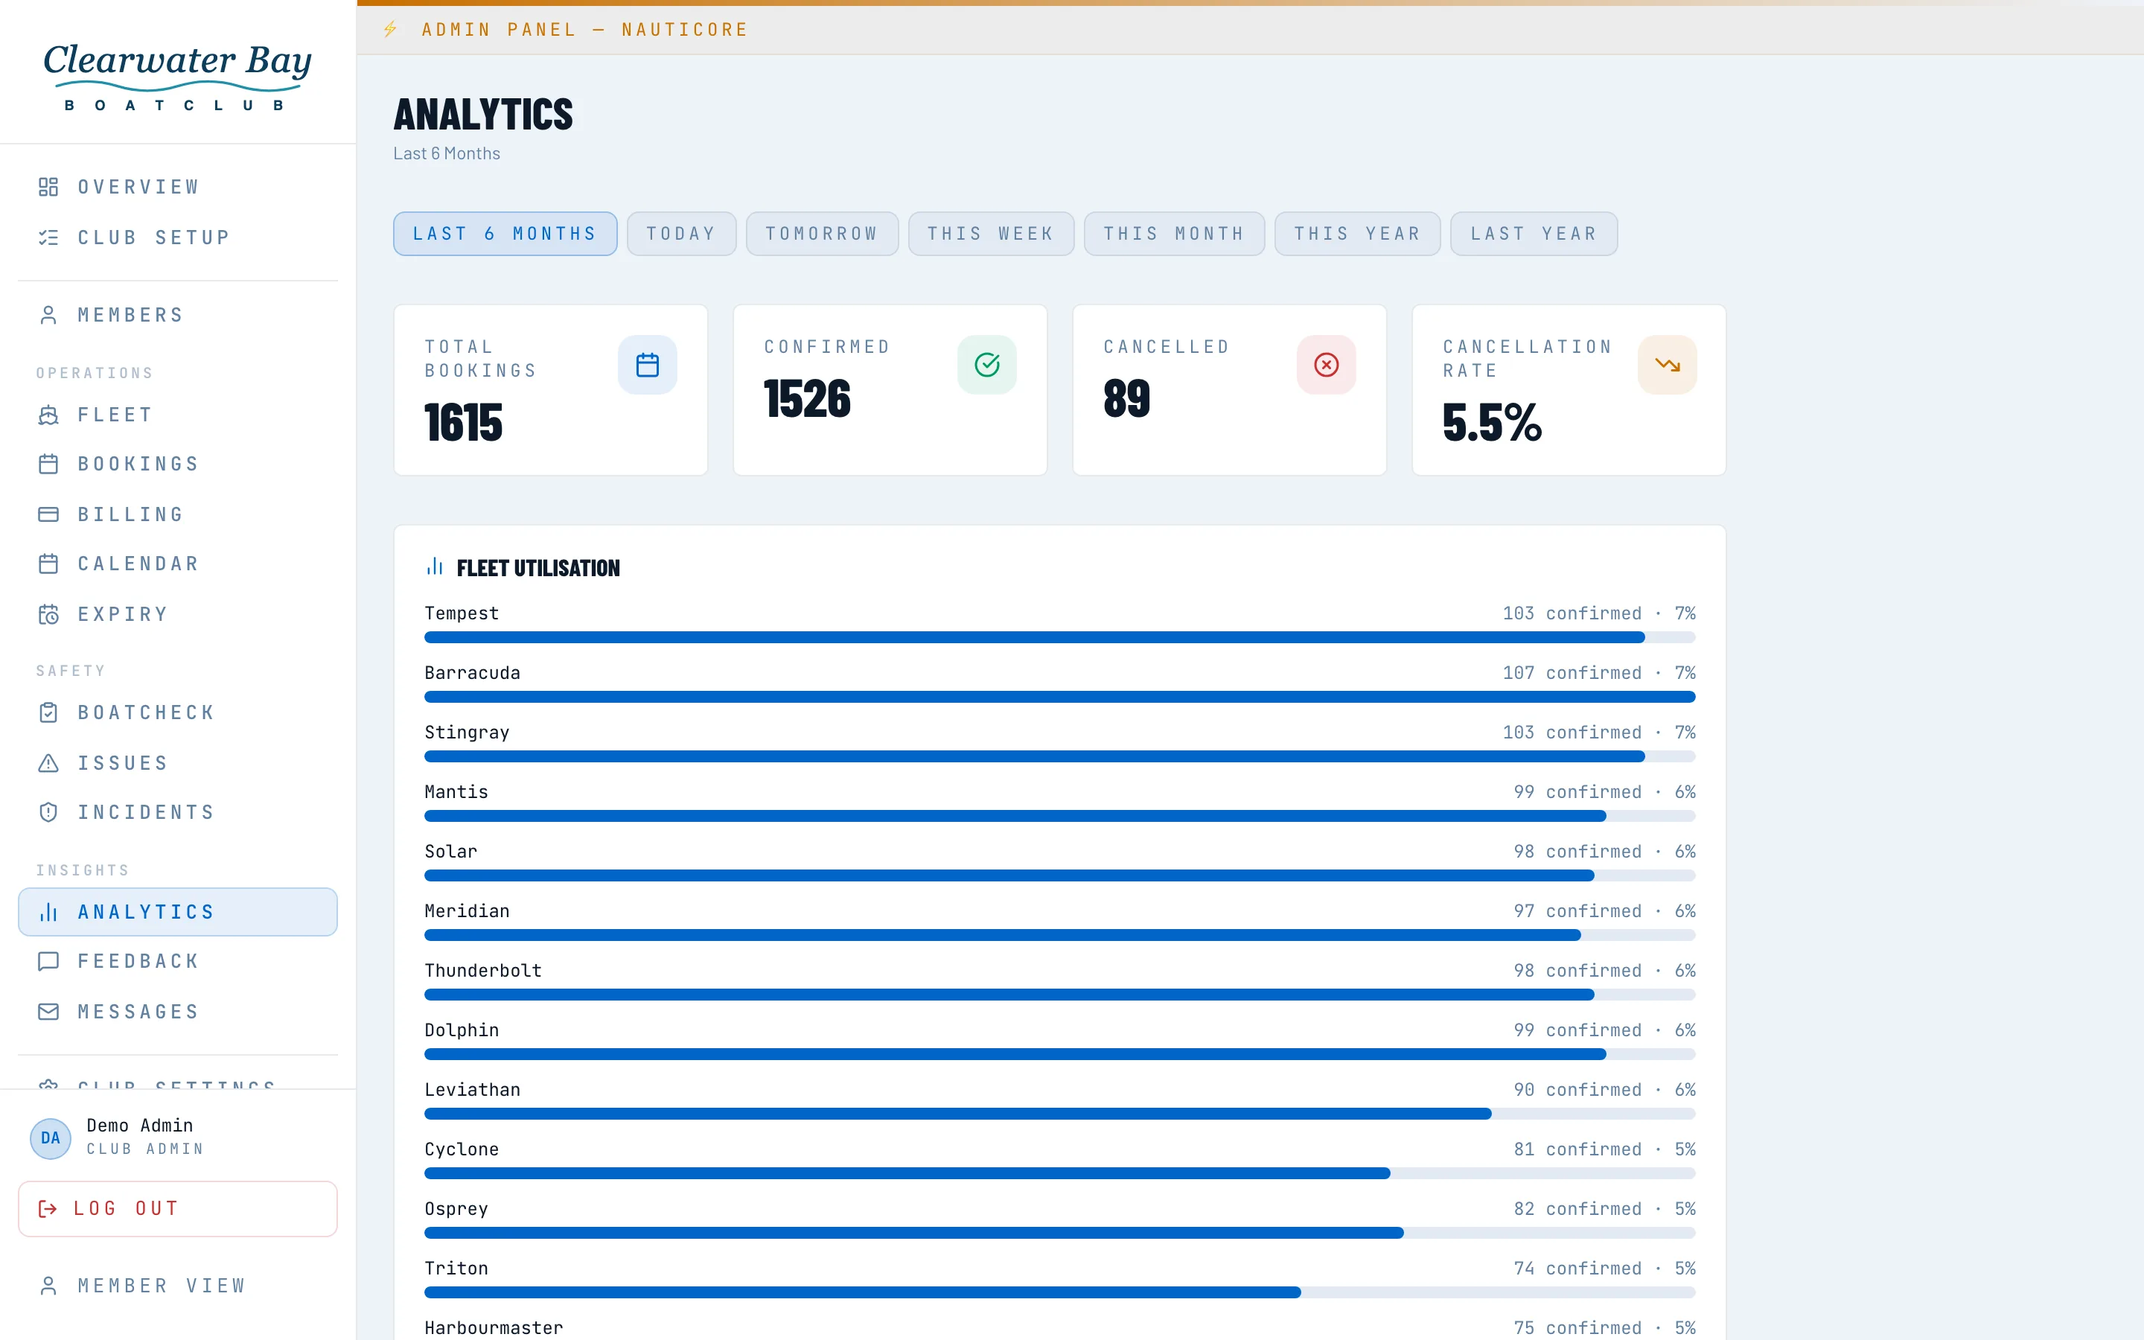The image size is (2144, 1340).
Task: Select the Tomorrow filter
Action: 822,234
